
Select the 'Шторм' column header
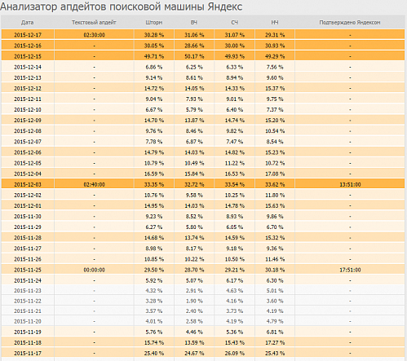[154, 23]
